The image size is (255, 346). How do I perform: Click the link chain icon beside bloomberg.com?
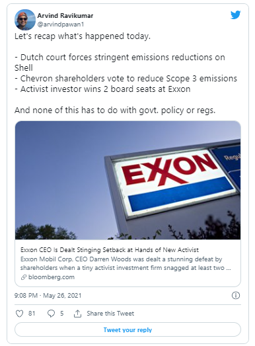tap(24, 277)
